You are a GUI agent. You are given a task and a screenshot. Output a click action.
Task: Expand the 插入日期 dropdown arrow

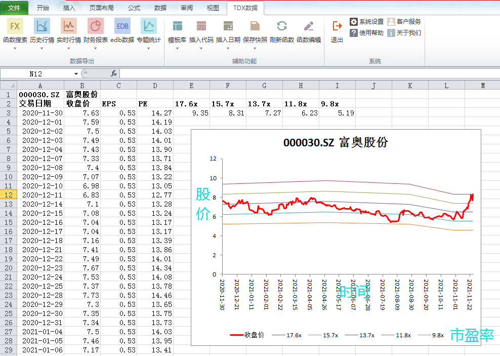coord(228,49)
